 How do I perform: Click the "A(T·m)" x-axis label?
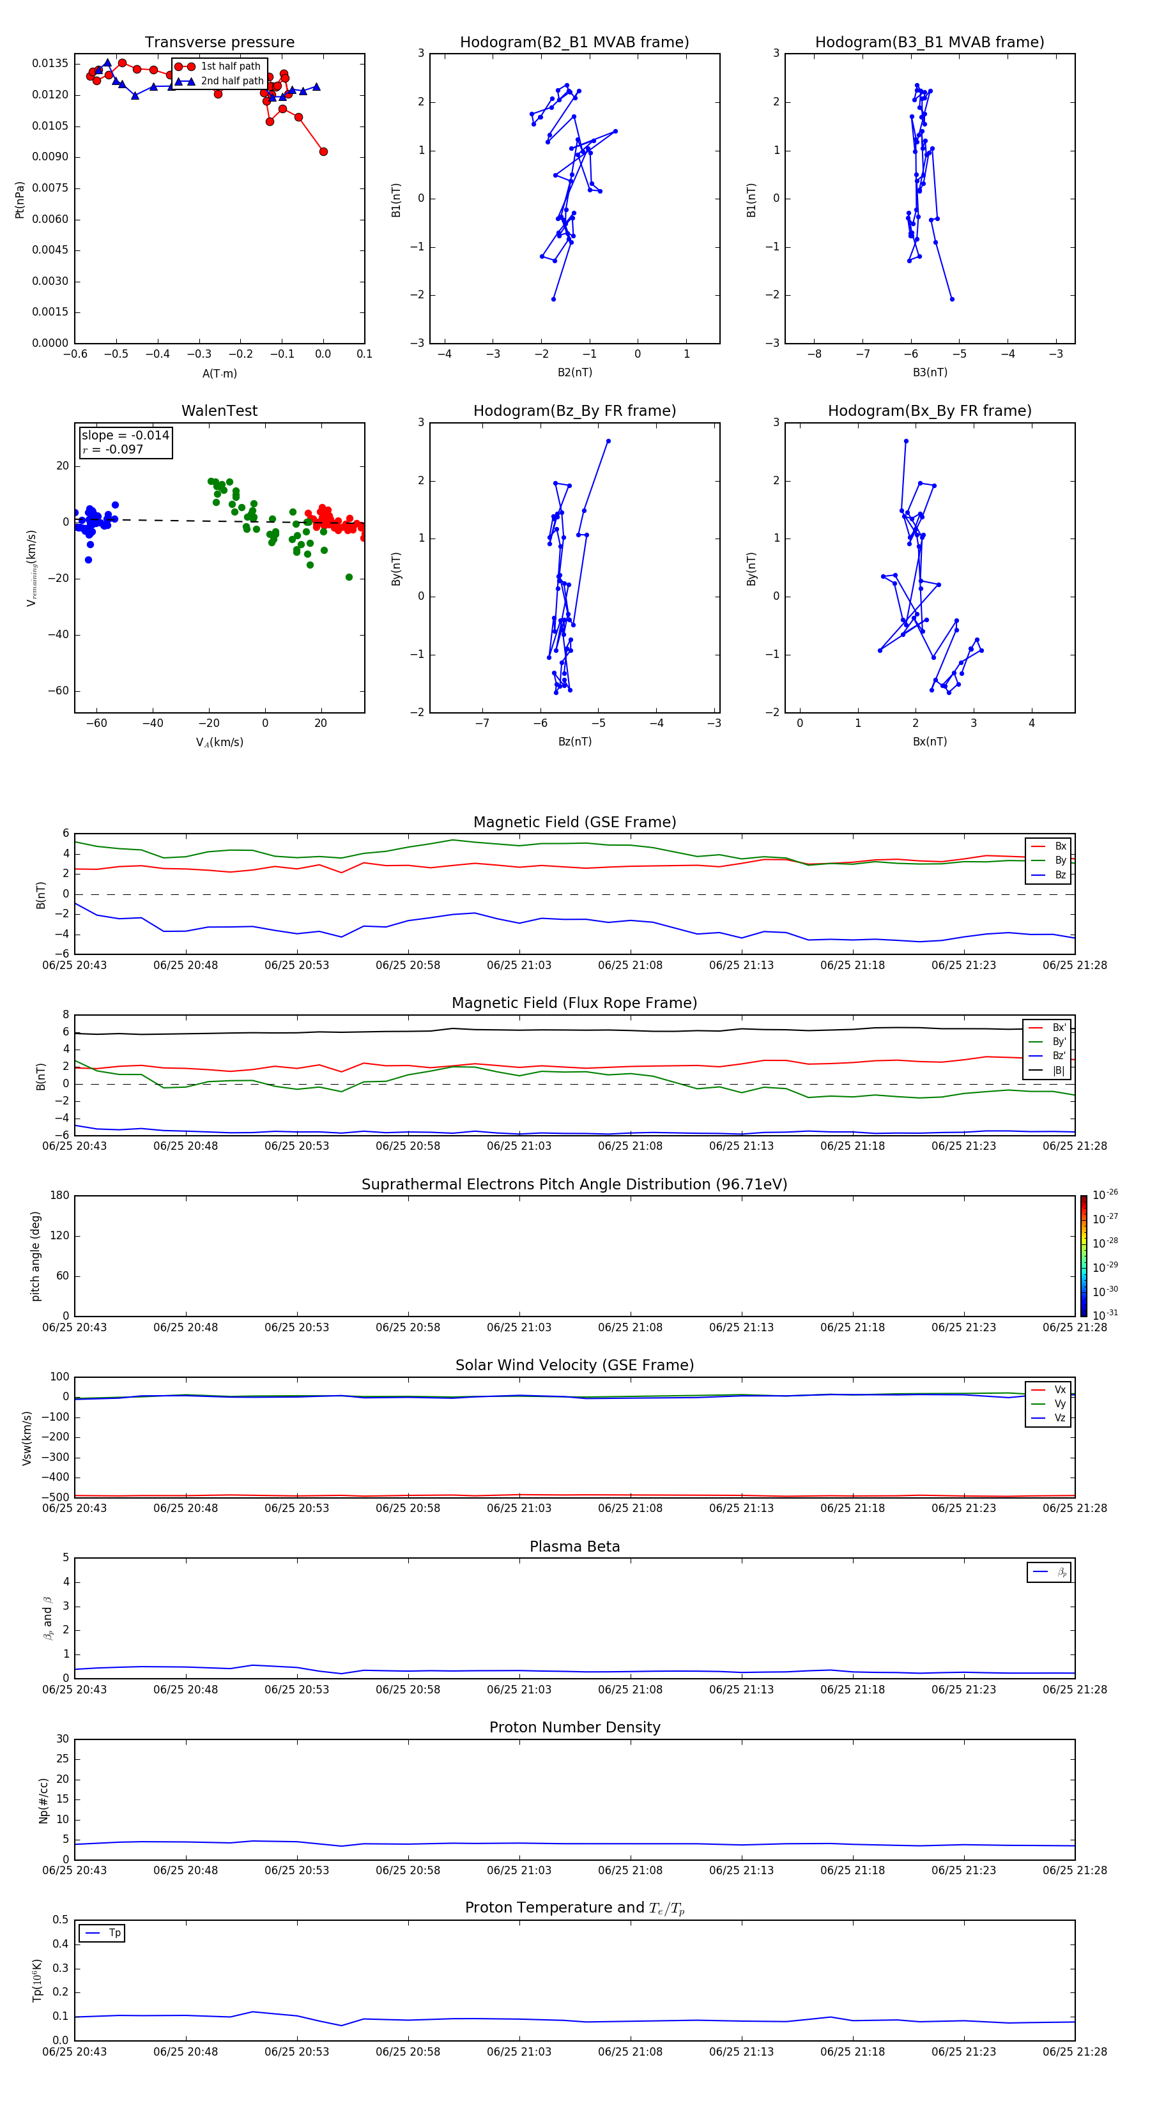click(219, 373)
